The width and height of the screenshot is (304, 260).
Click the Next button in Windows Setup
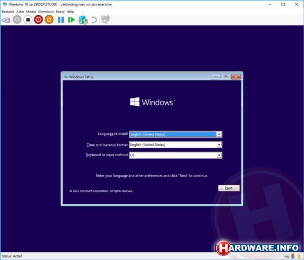click(x=229, y=188)
